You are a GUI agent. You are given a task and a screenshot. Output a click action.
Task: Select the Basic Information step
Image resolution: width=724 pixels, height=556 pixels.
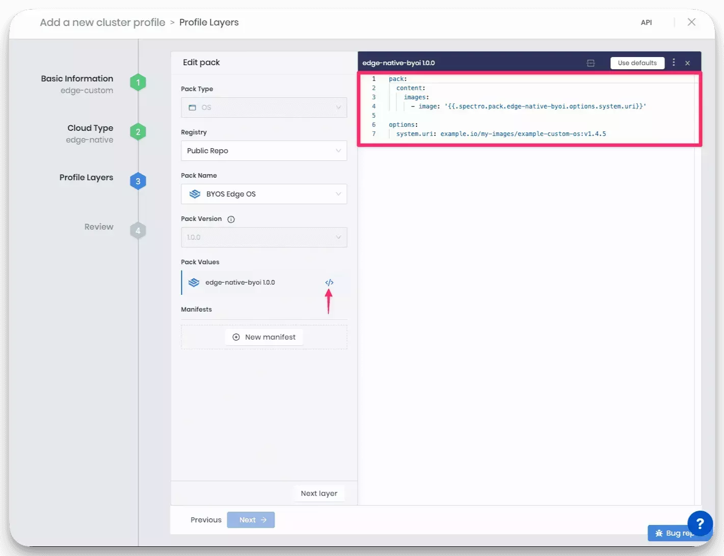click(77, 78)
